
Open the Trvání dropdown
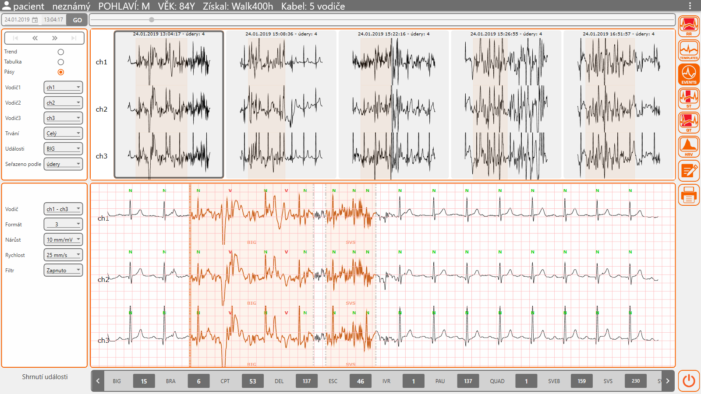coord(63,134)
